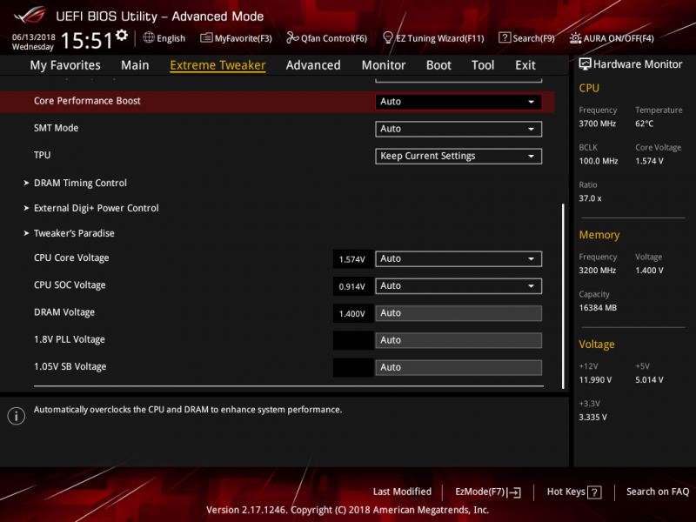
Task: Open the Advanced tab
Action: click(x=313, y=65)
